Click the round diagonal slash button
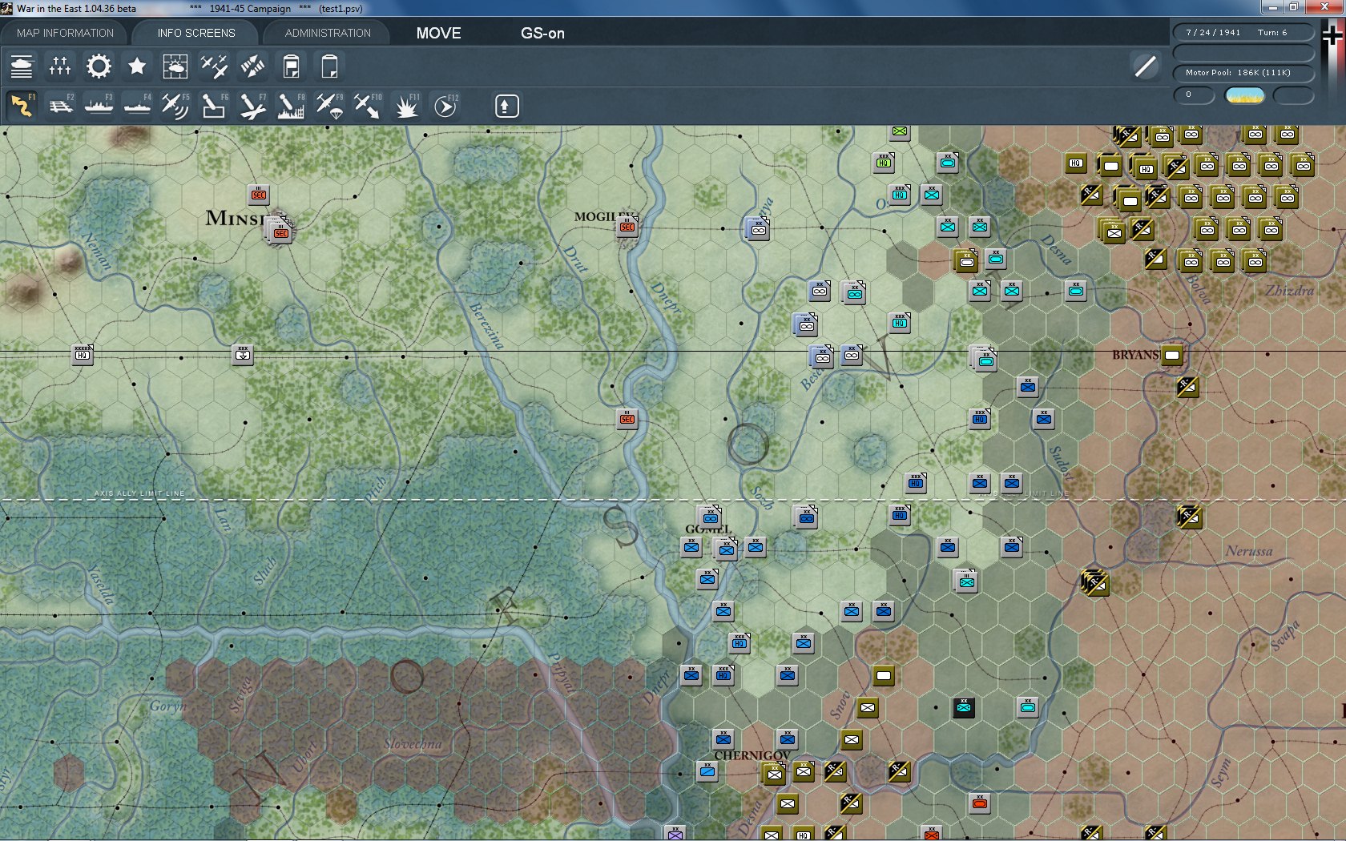The height and width of the screenshot is (841, 1346). pos(1146,66)
